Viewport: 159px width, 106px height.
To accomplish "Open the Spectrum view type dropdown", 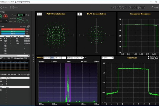I will click(x=107, y=58).
